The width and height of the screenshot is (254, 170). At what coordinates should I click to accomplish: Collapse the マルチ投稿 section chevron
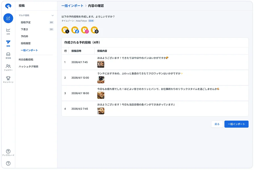pos(52,15)
